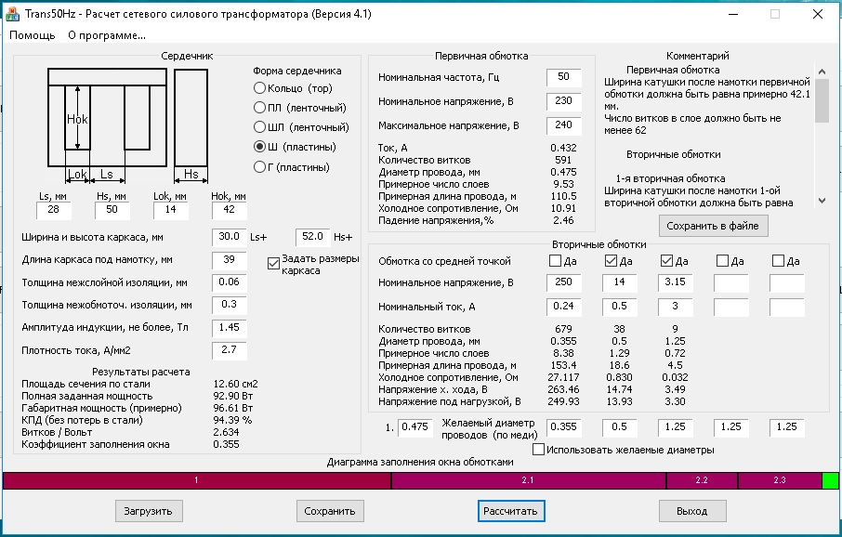Click КПД value 94.39 %
This screenshot has height=537, width=842.
232,420
